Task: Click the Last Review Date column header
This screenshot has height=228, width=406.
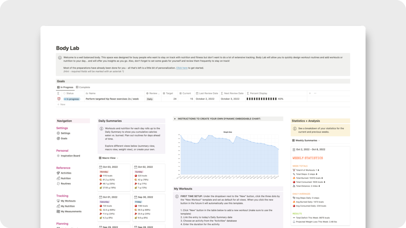Action: (x=207, y=93)
